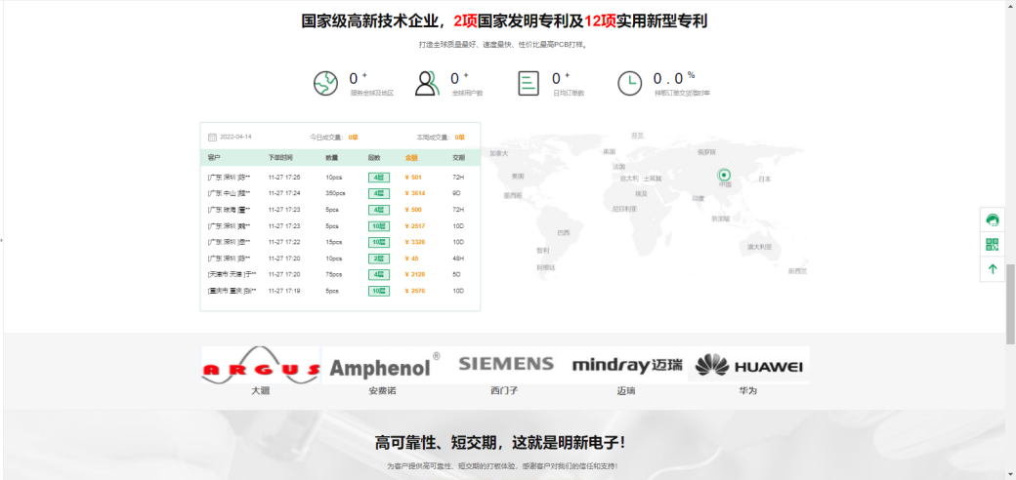Open the customer service headset icon
The width and height of the screenshot is (1016, 480).
coord(993,220)
